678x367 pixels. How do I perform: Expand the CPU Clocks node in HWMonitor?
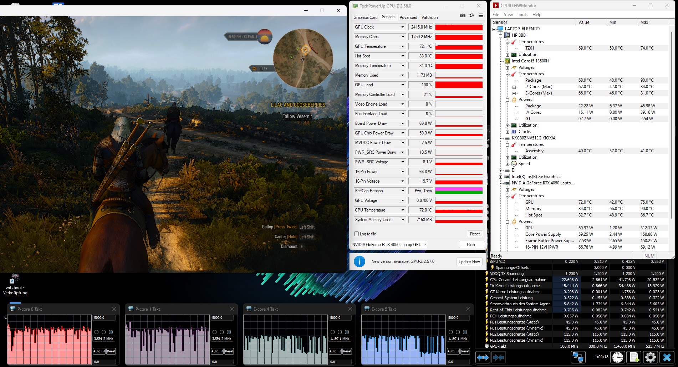[507, 132]
